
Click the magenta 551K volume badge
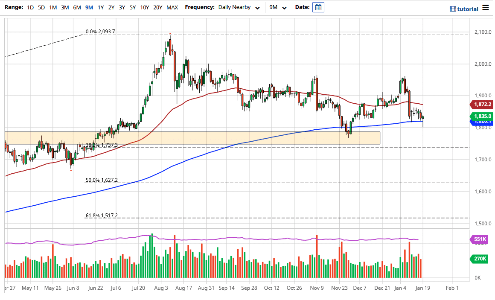(x=479, y=240)
